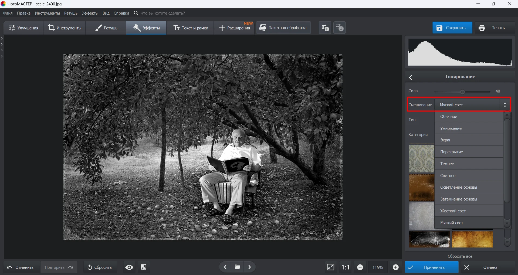Zoom out with the minus icon
The height and width of the screenshot is (275, 518).
360,267
